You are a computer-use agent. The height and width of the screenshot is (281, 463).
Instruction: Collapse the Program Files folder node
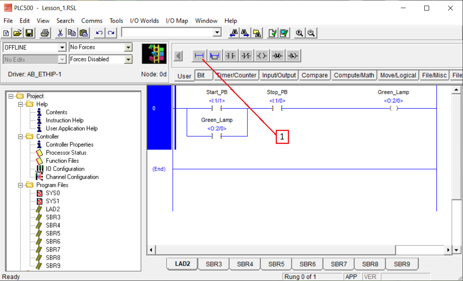point(20,185)
